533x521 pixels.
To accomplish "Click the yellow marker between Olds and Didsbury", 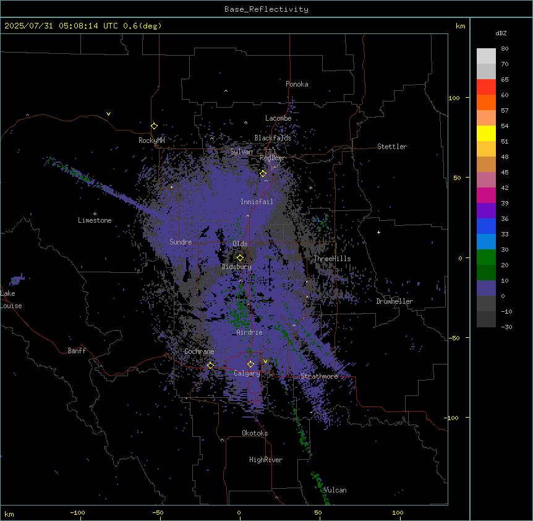I will tap(240, 258).
